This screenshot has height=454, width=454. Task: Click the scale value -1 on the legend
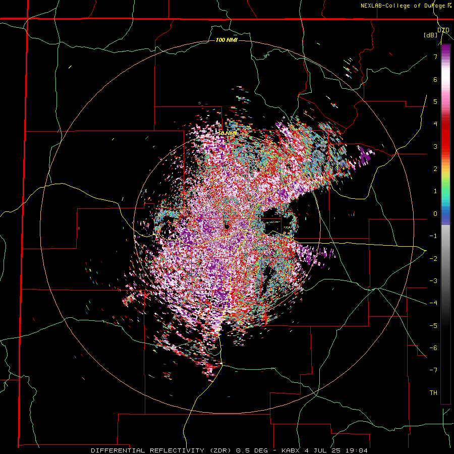pos(433,236)
